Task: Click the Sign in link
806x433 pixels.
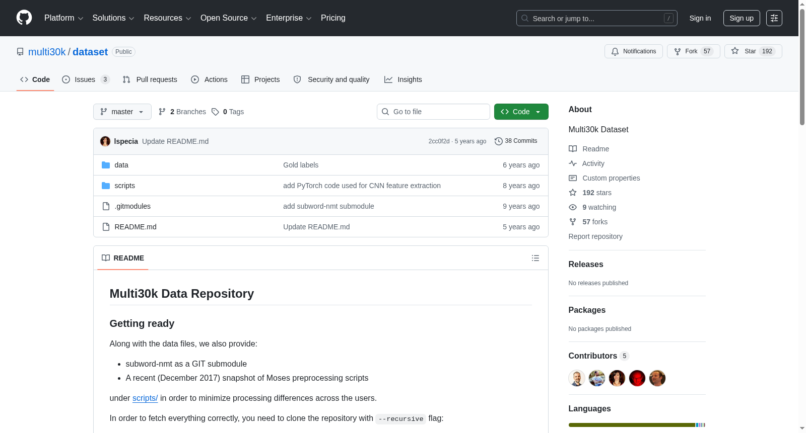Action: point(700,18)
